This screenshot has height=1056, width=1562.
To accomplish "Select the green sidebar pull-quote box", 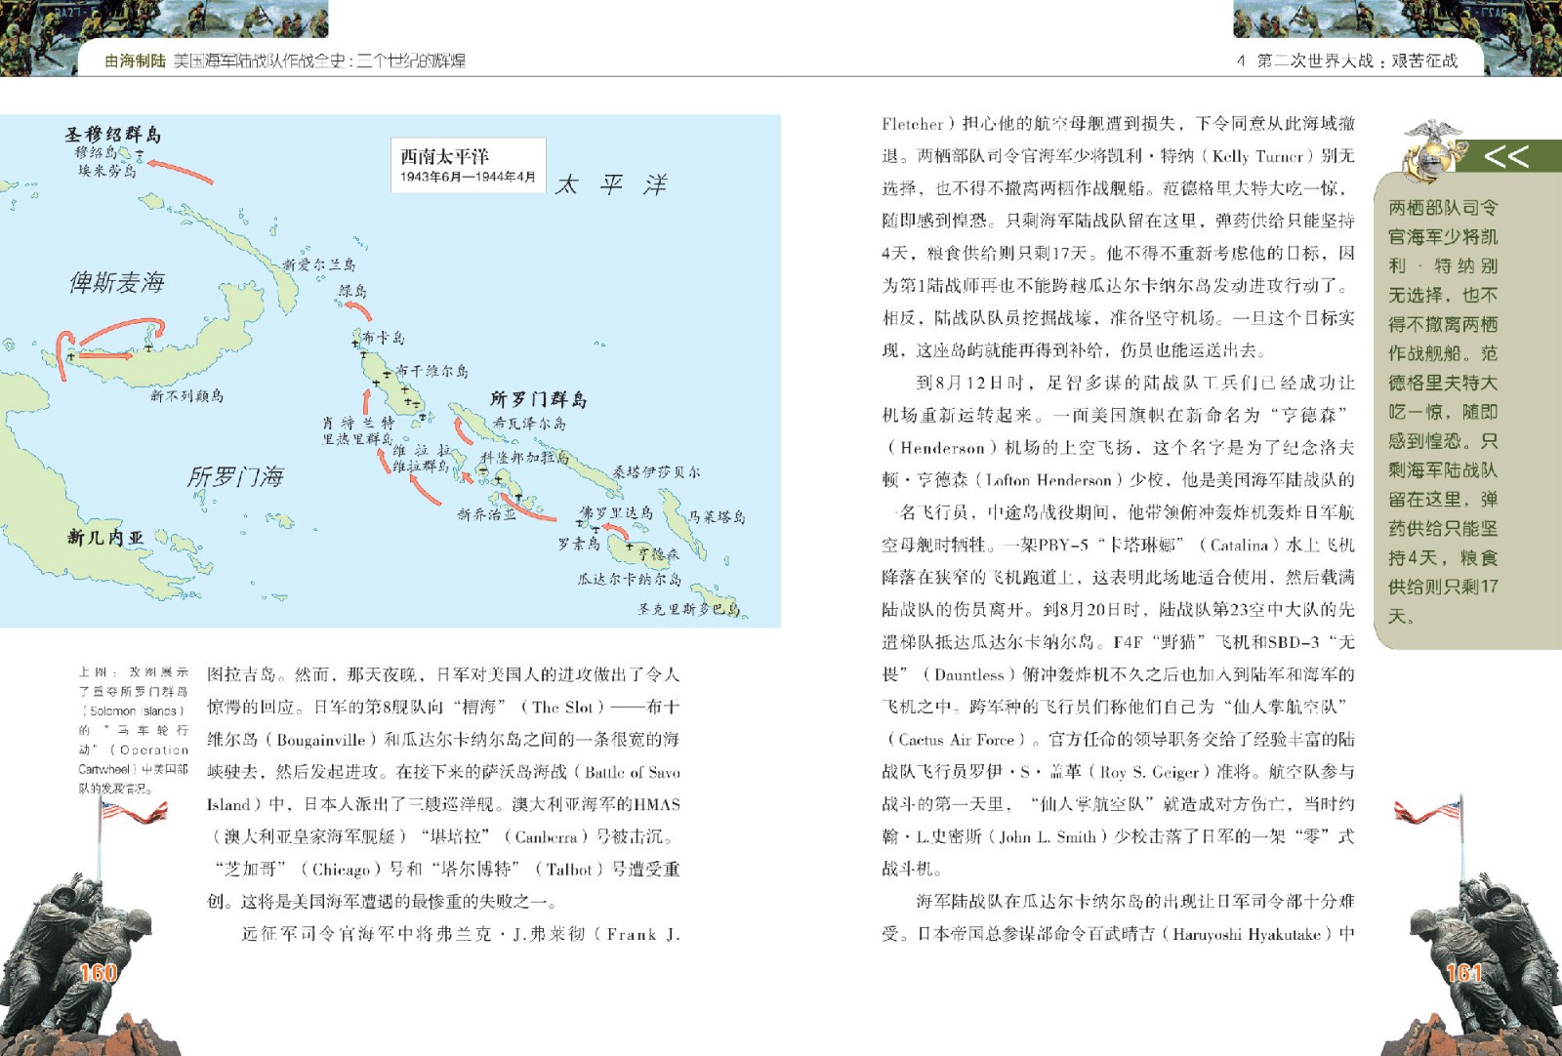I will 1442,410.
